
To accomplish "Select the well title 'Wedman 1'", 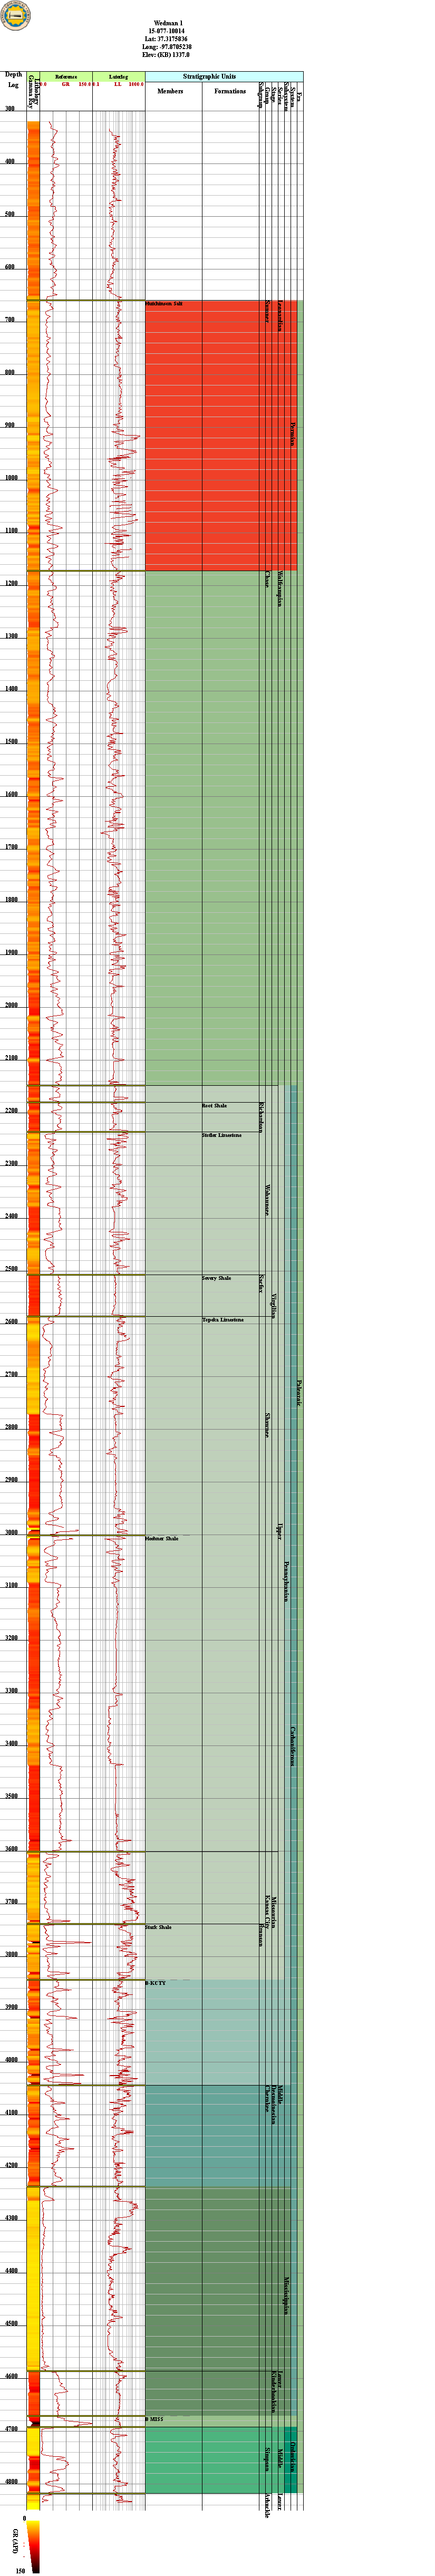I will click(x=169, y=23).
